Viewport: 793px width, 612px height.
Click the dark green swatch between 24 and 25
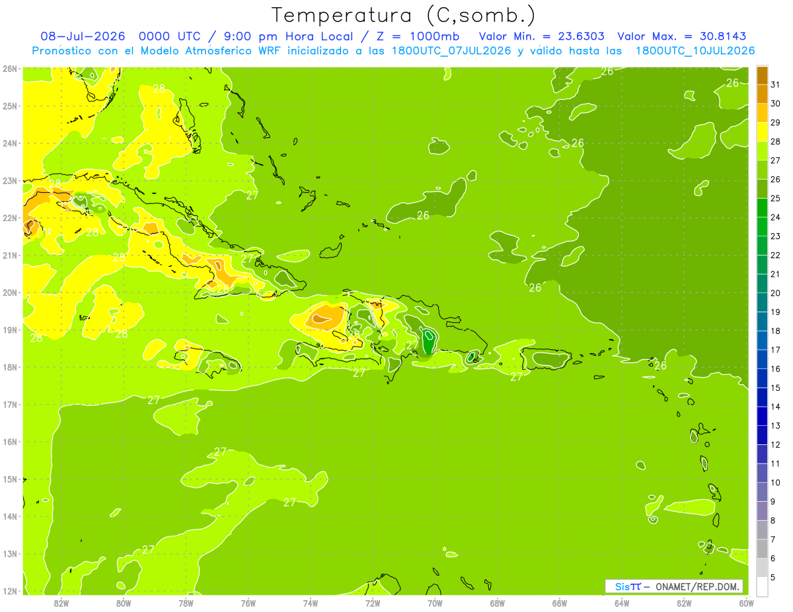[x=762, y=208]
